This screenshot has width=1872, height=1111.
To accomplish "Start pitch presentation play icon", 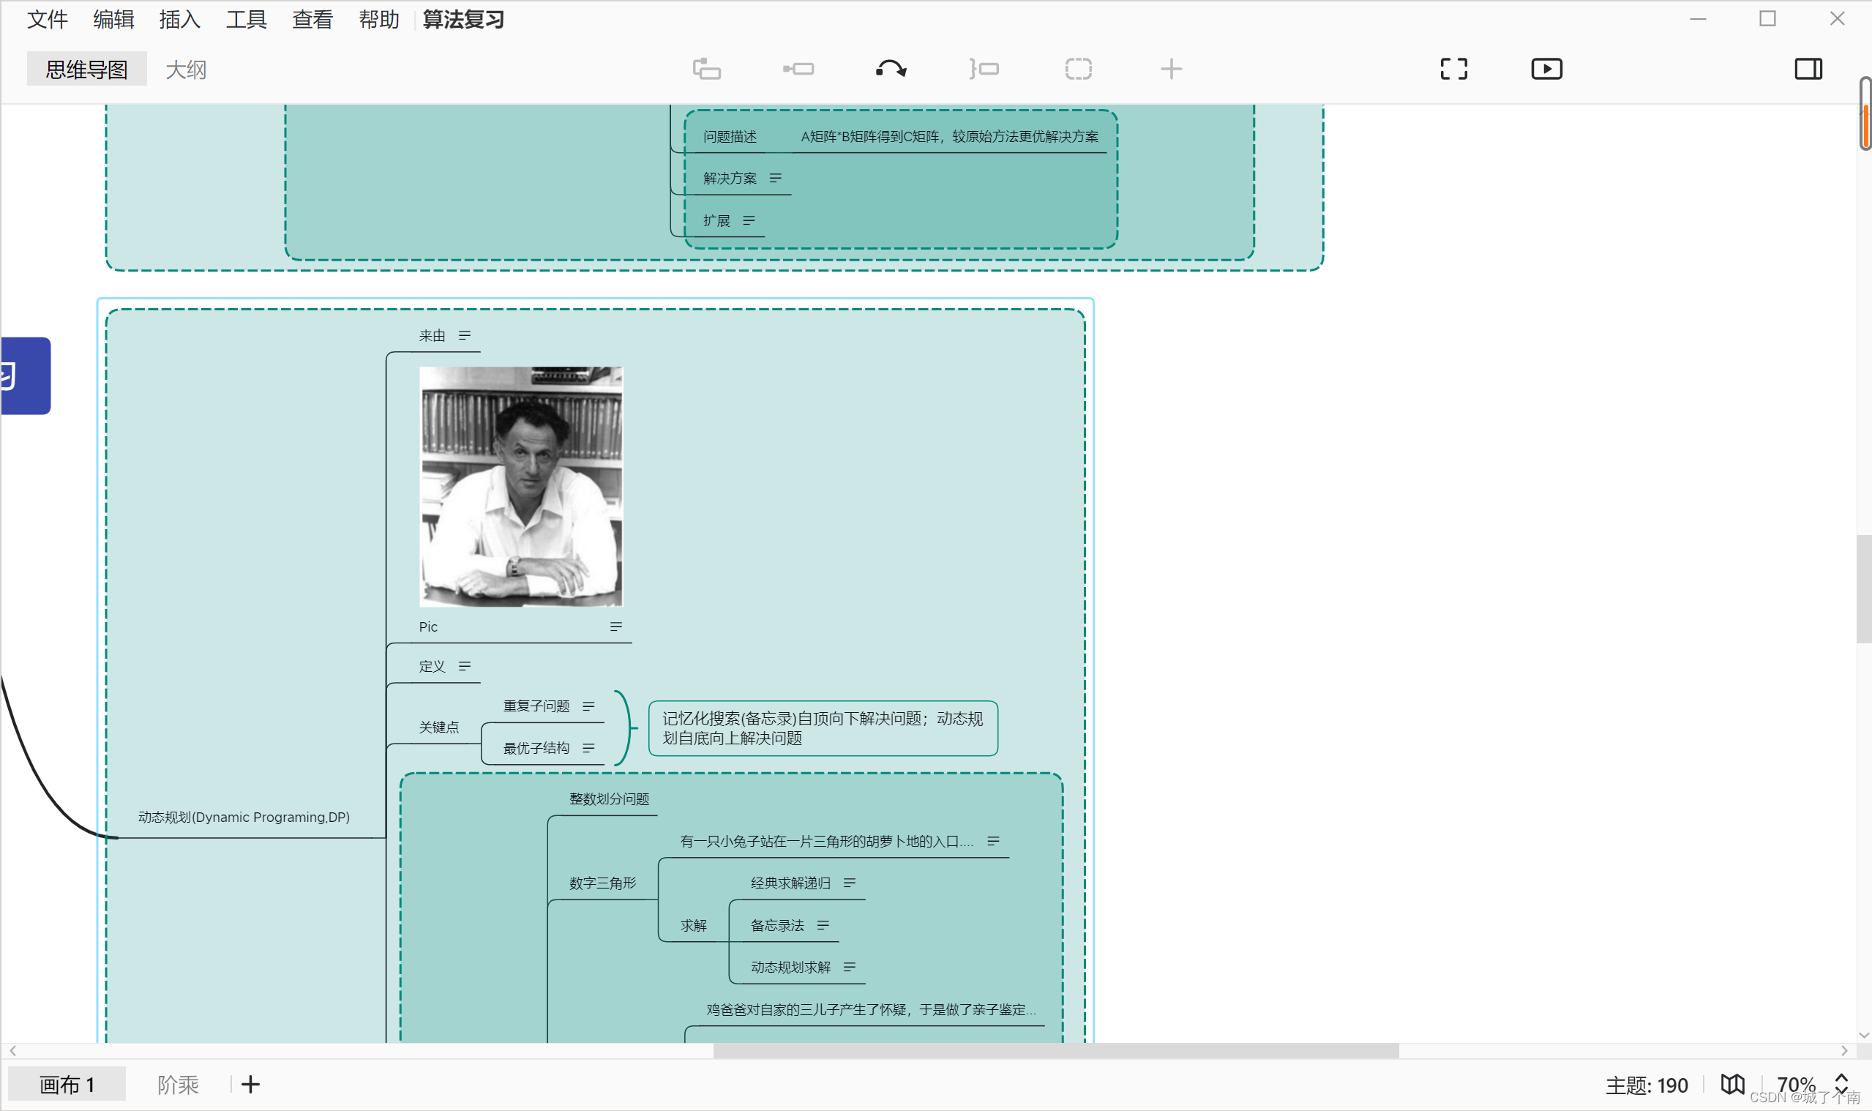I will [1546, 69].
